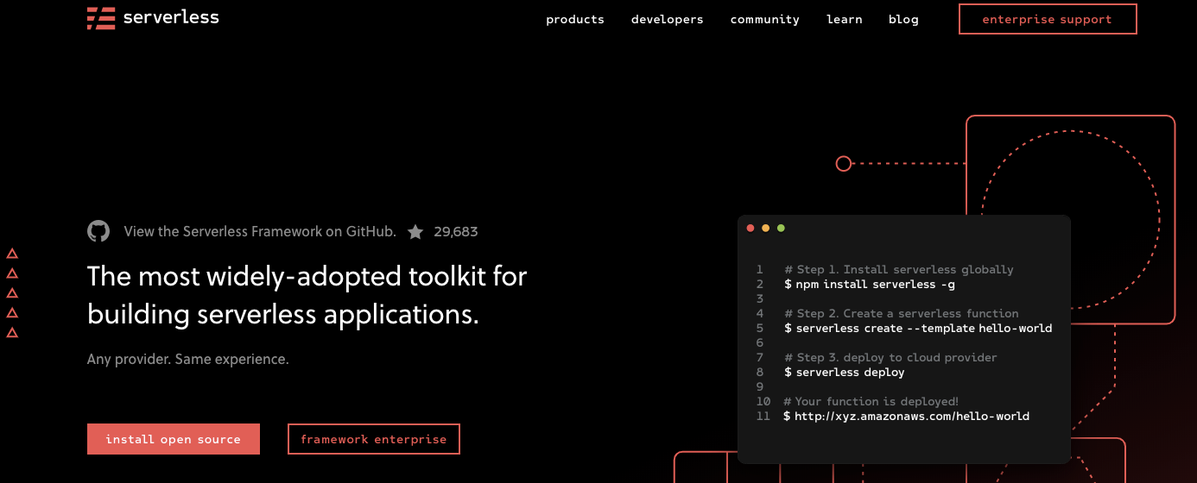Click the Serverless logo icon
The image size is (1197, 483).
pyautogui.click(x=101, y=18)
